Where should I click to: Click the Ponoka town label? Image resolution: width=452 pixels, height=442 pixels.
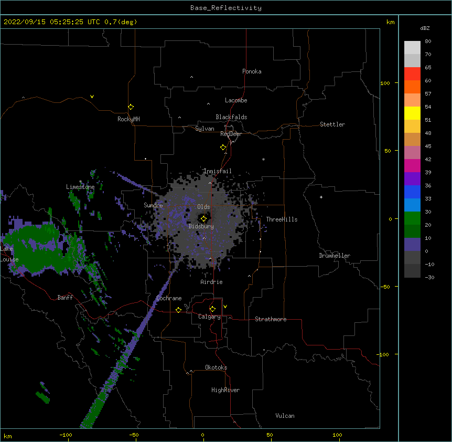pyautogui.click(x=252, y=71)
